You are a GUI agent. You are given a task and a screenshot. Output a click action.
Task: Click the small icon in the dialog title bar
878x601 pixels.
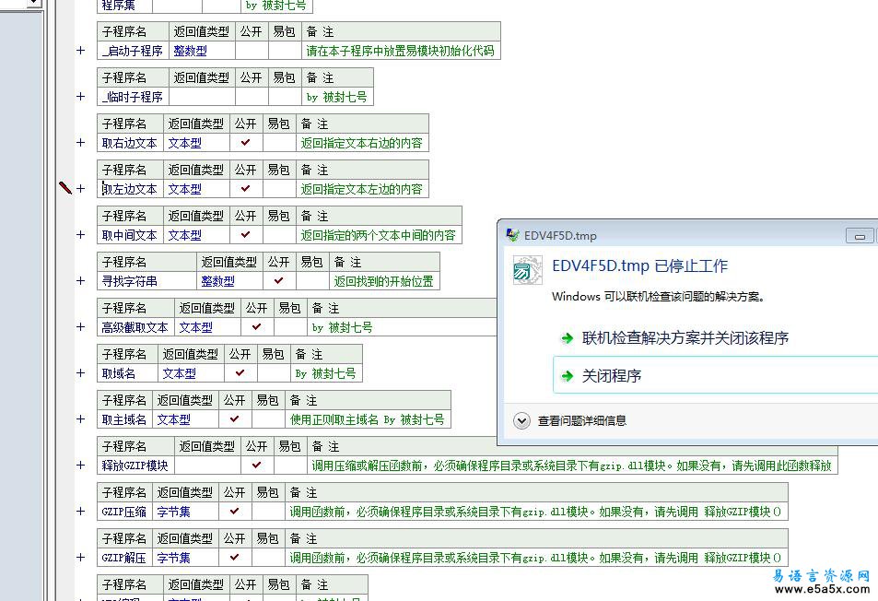[513, 235]
